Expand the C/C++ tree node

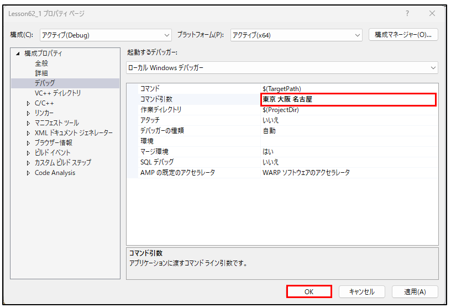(28, 103)
